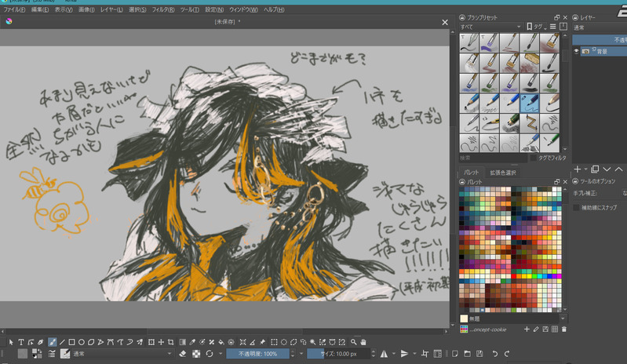The image size is (627, 364).
Task: Open the layer blending mode 通常 dropdown
Action: tap(600, 27)
